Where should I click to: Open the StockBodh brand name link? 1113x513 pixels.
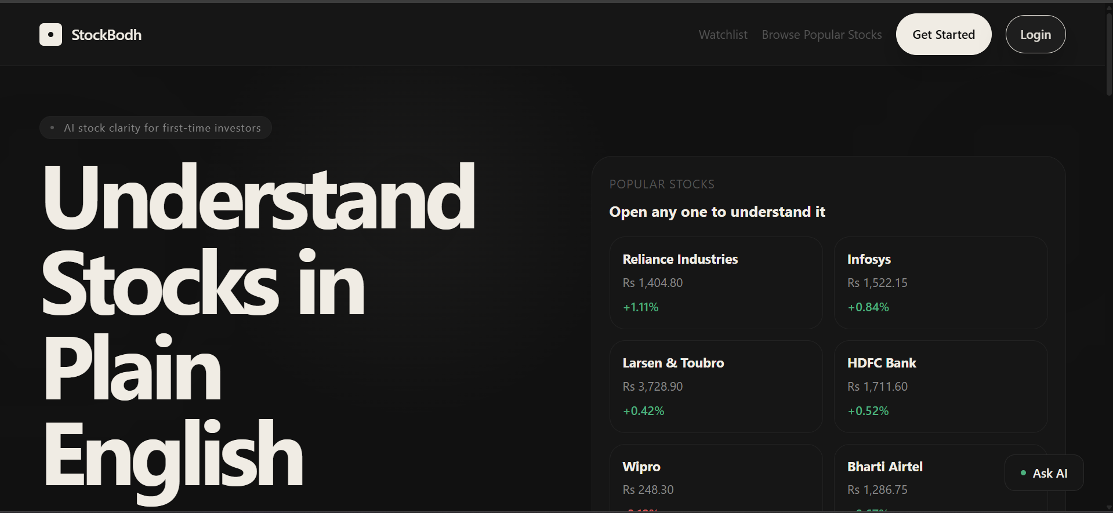pyautogui.click(x=106, y=35)
